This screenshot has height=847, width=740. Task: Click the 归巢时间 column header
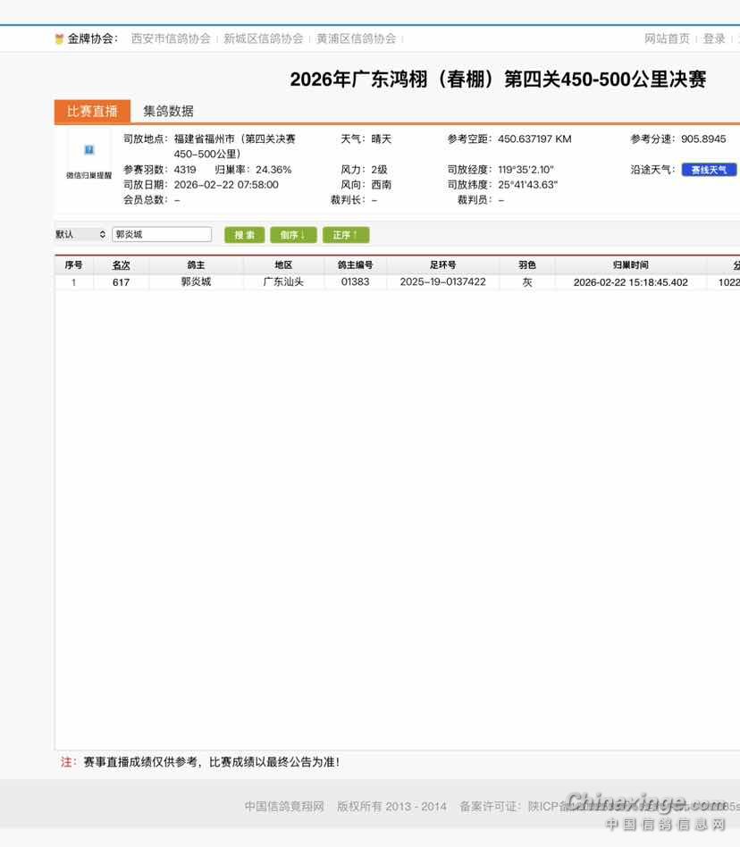(x=630, y=265)
